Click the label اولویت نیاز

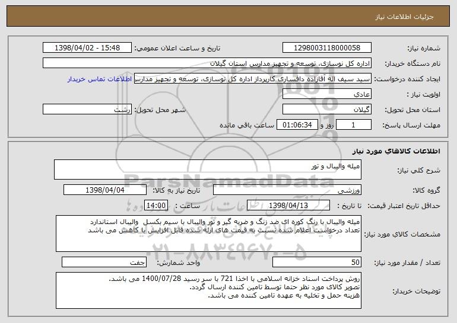[x=424, y=95]
